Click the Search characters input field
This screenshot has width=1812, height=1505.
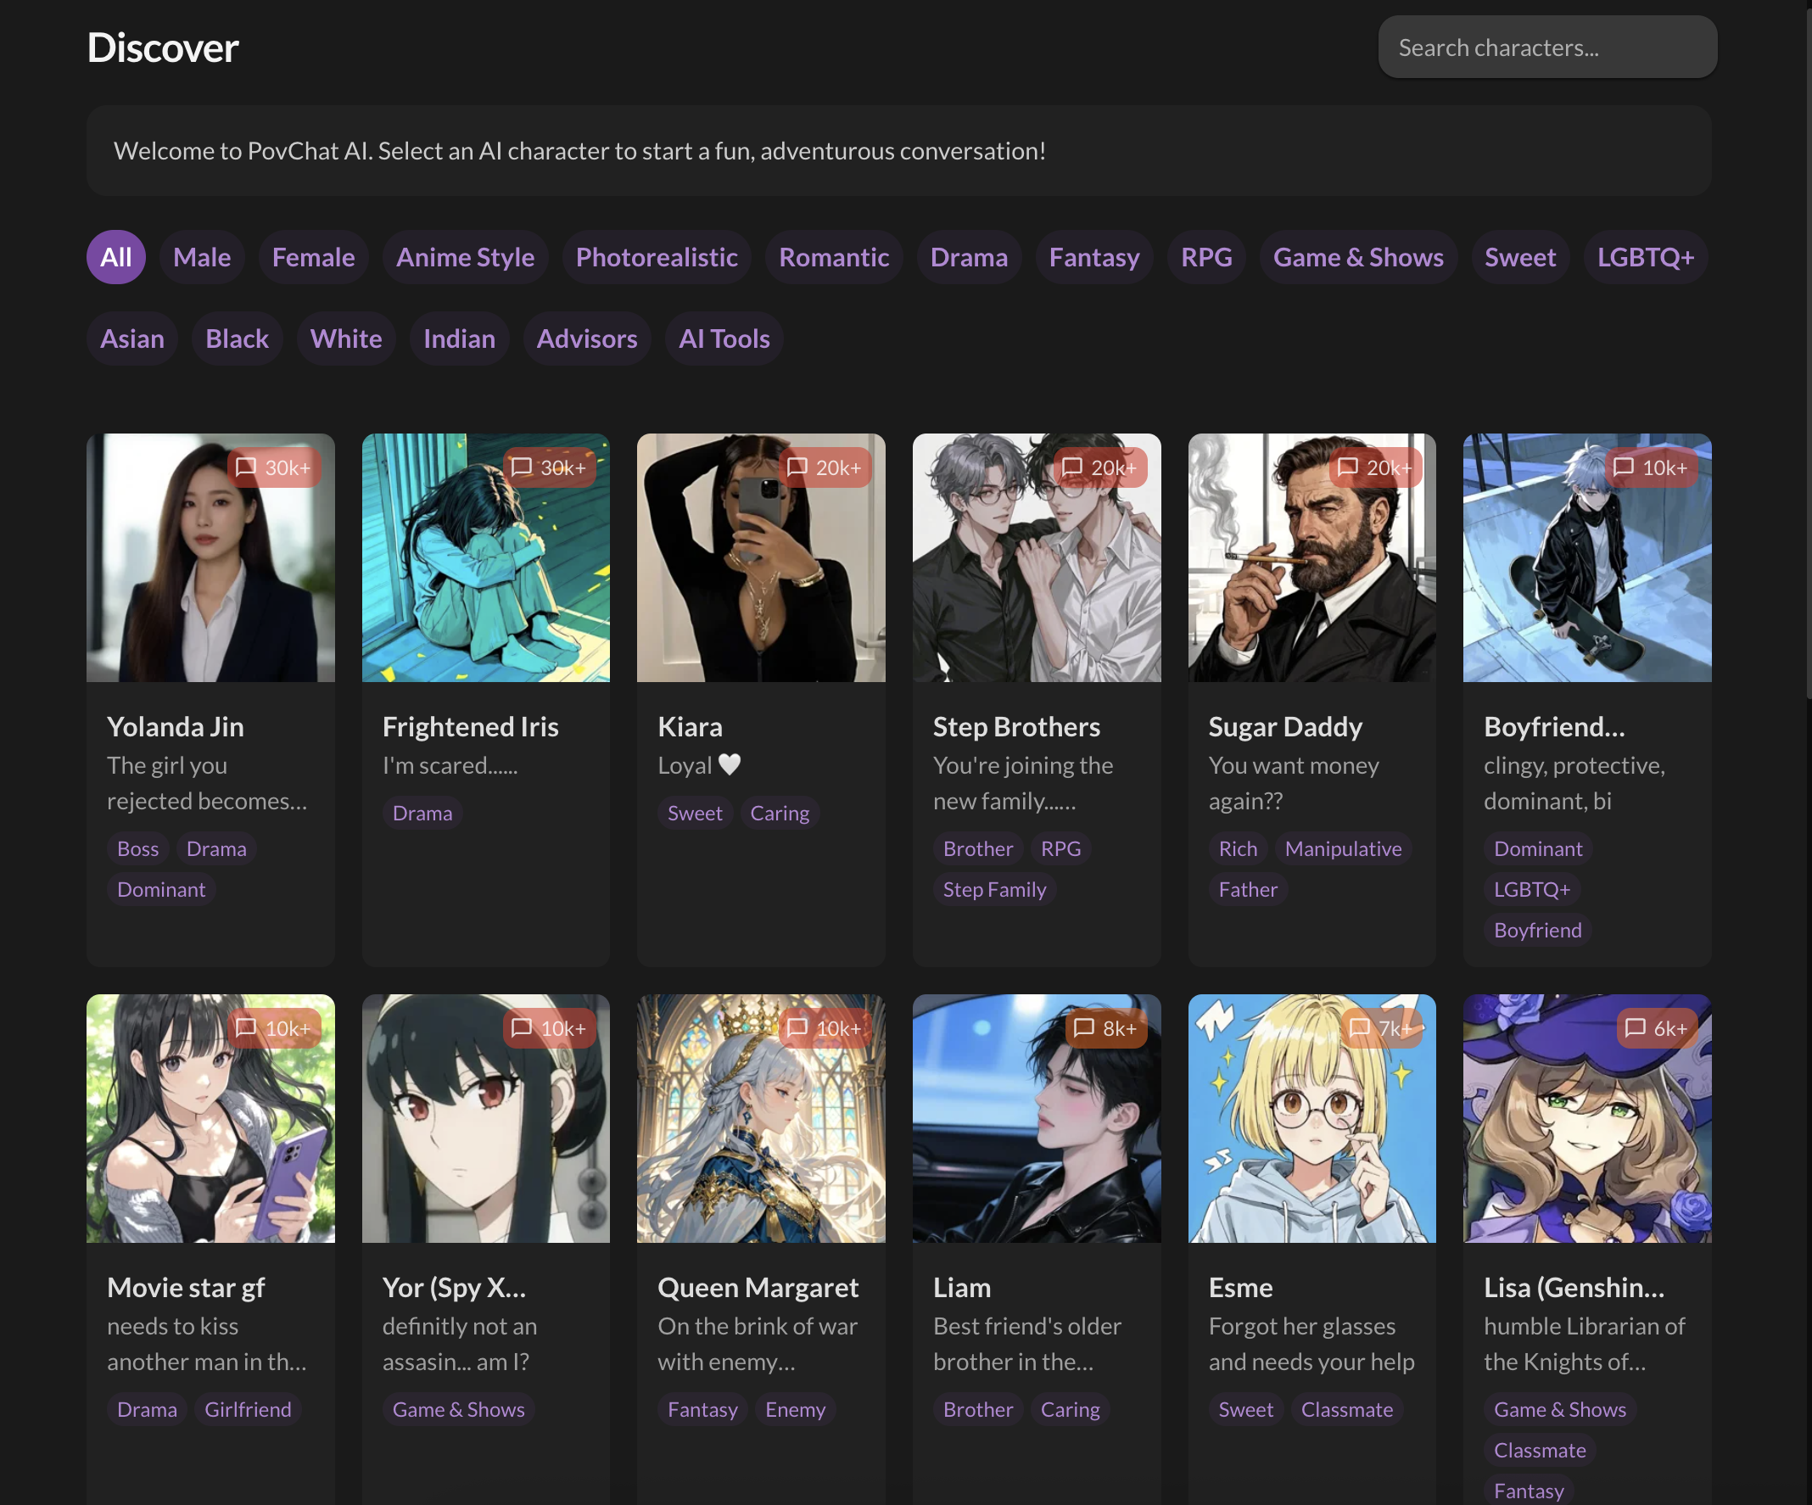pyautogui.click(x=1547, y=47)
